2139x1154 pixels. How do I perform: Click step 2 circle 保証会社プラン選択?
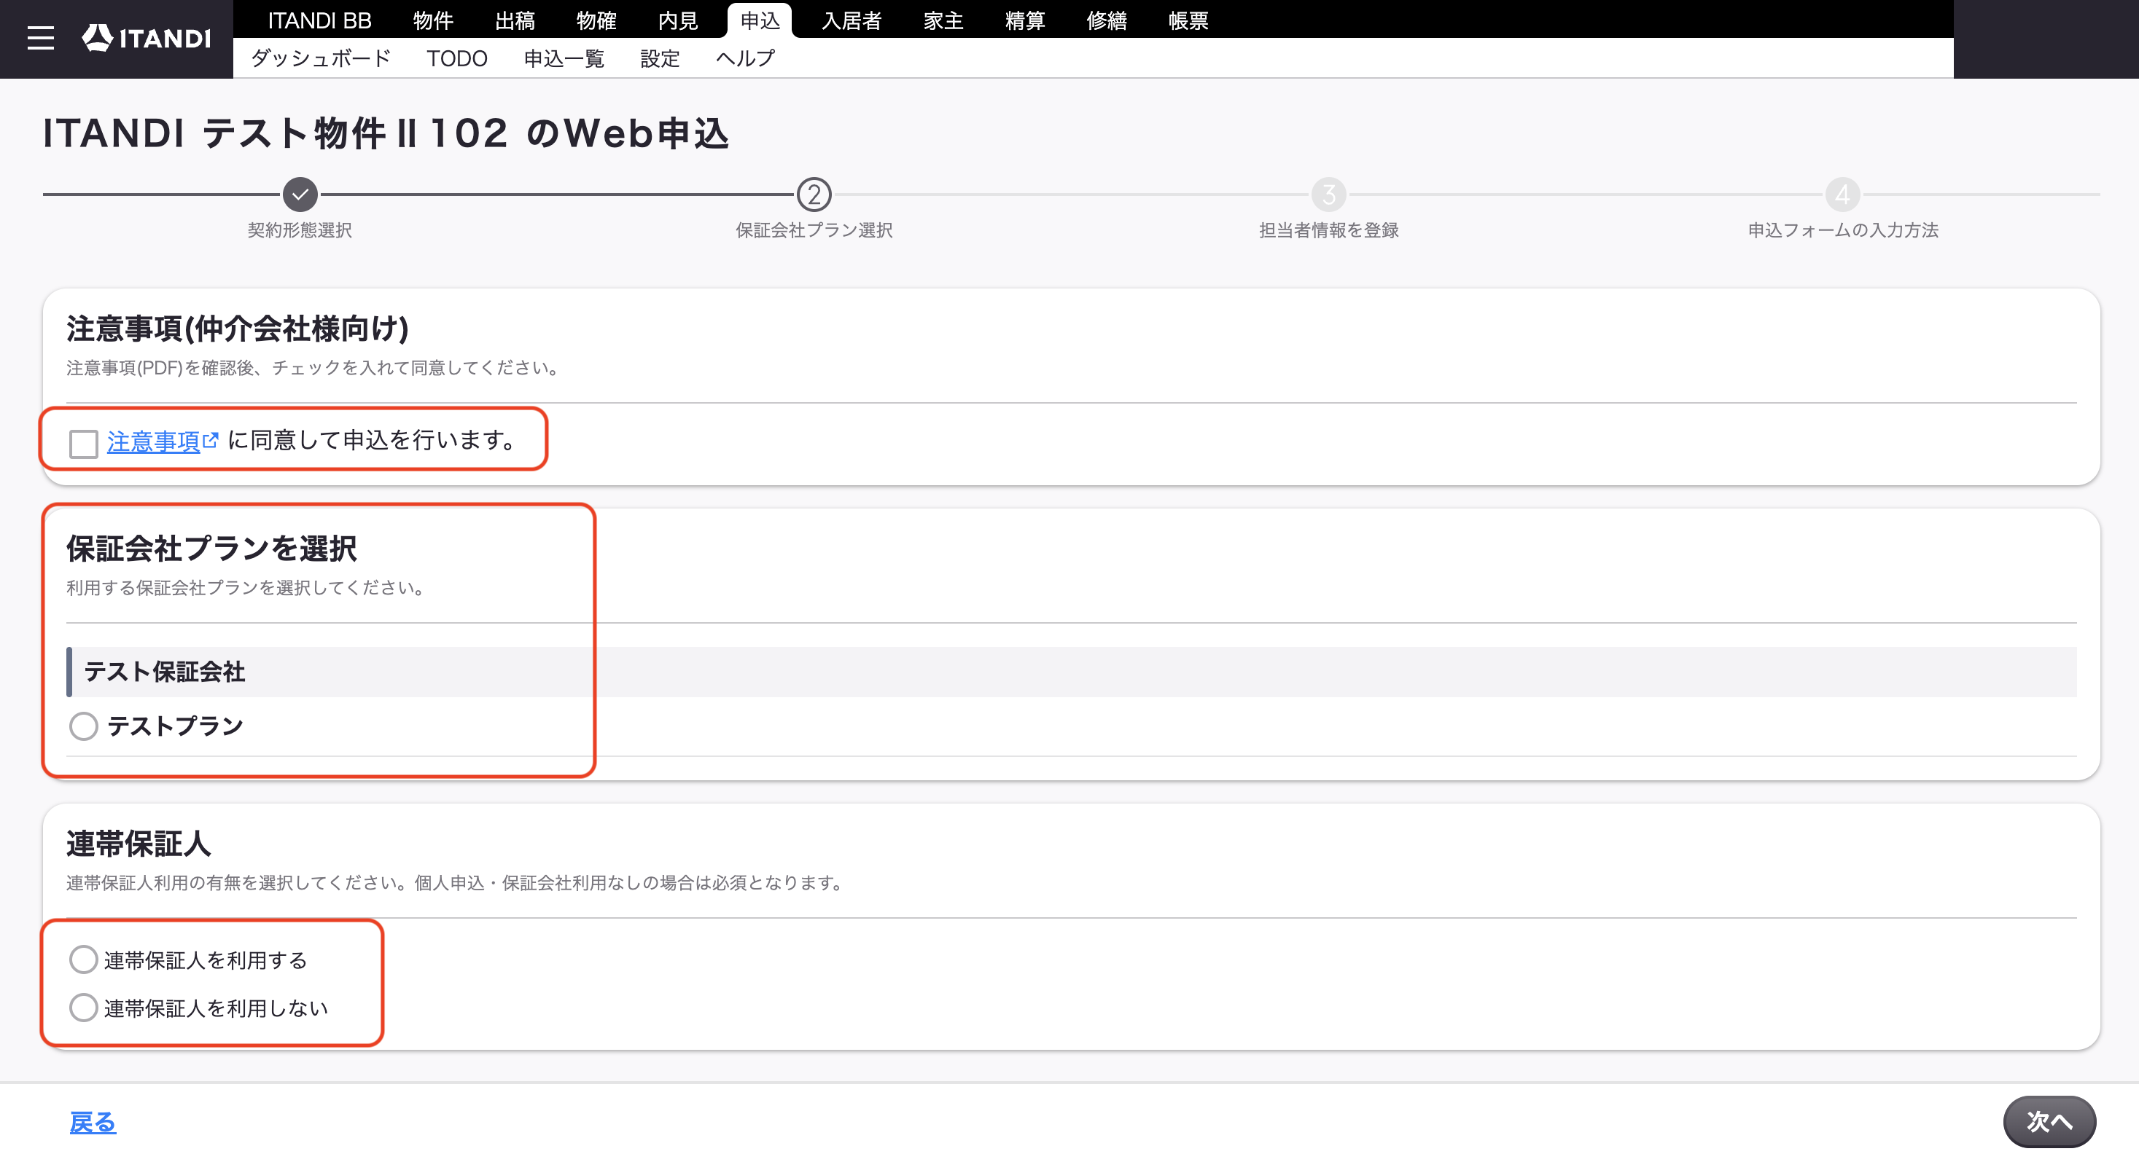pyautogui.click(x=814, y=194)
